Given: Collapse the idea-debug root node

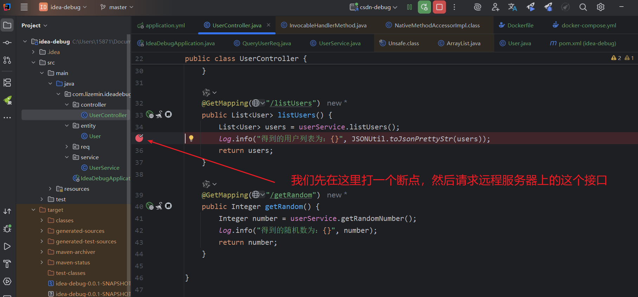Looking at the screenshot, I should [x=25, y=41].
